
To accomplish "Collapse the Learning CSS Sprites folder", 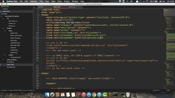I will (2, 16).
